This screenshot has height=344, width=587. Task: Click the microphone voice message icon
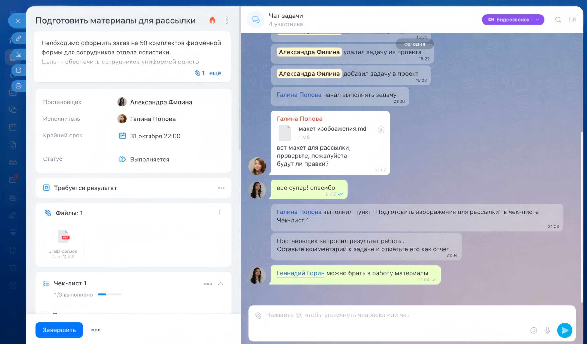[x=547, y=330]
